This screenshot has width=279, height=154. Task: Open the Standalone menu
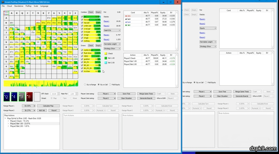19,6
